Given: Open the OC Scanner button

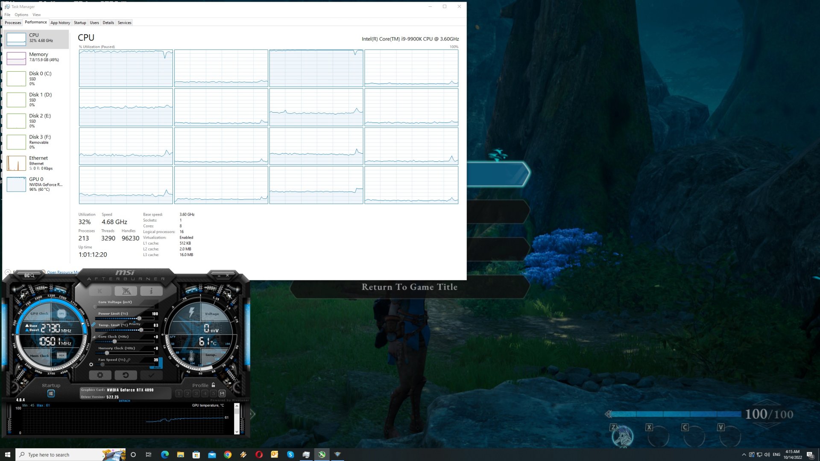Looking at the screenshot, I should [x=29, y=276].
